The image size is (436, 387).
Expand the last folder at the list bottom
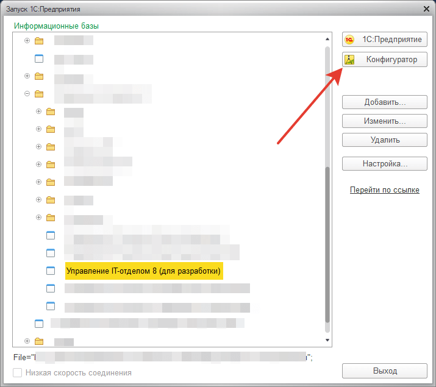(27, 341)
